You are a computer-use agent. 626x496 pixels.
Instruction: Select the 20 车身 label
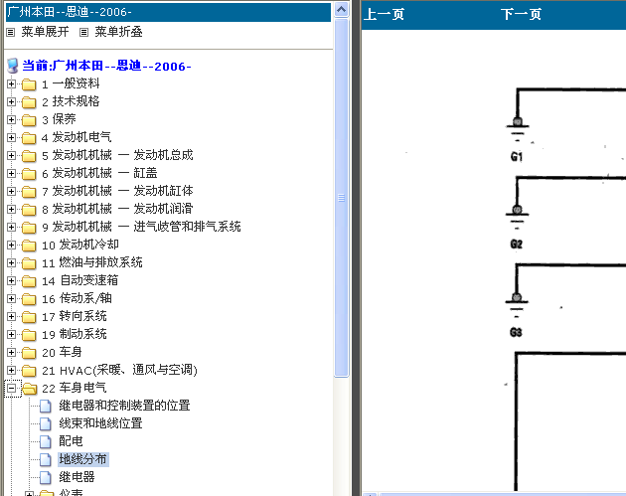[62, 353]
